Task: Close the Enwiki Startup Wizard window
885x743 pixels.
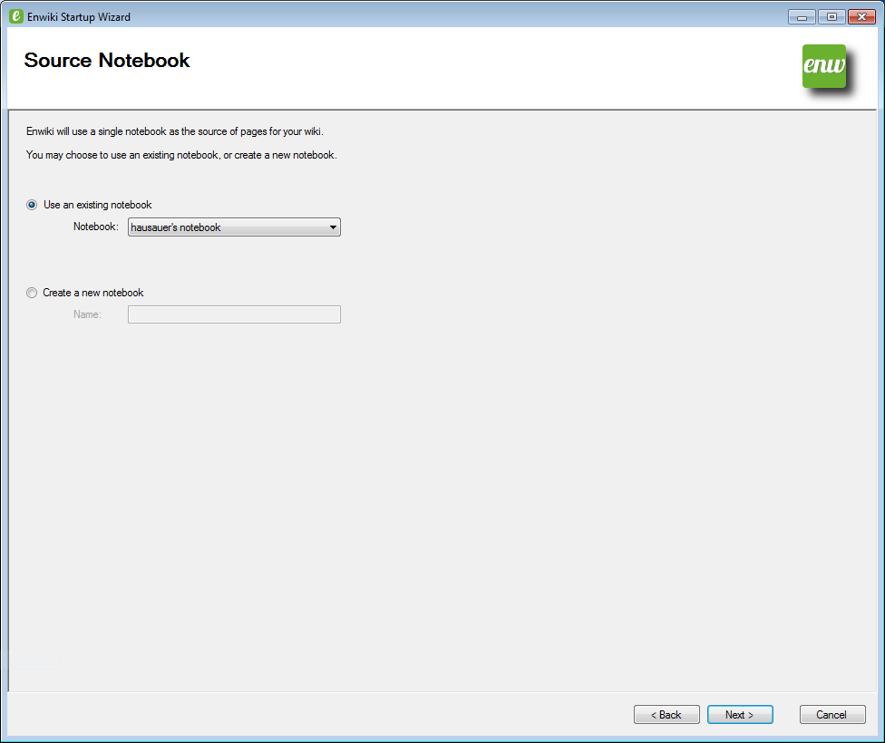Action: pos(861,17)
